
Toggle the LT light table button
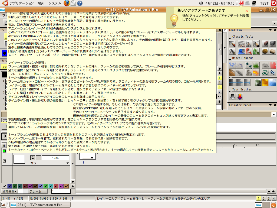pos(38,158)
